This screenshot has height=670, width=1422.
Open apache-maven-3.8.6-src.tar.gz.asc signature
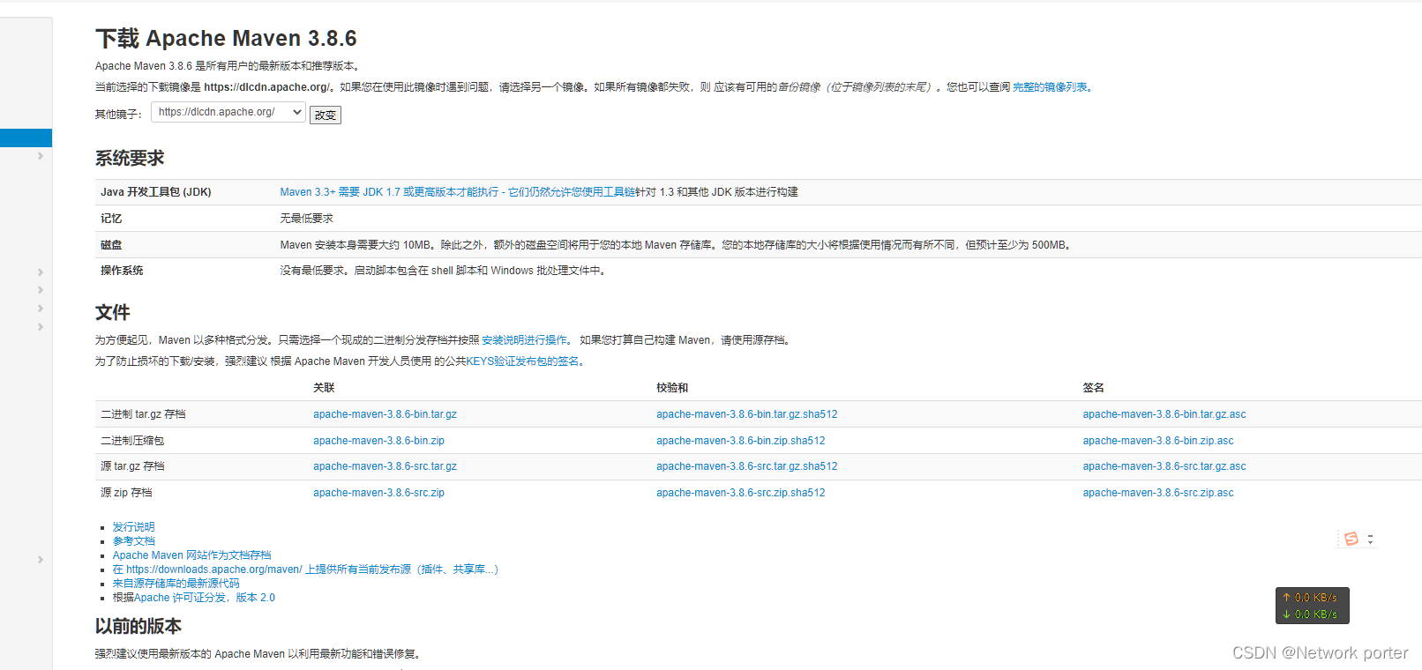coord(1164,466)
